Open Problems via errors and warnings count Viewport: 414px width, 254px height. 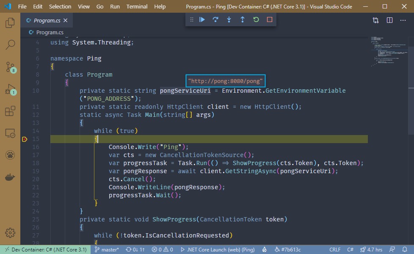(x=163, y=249)
